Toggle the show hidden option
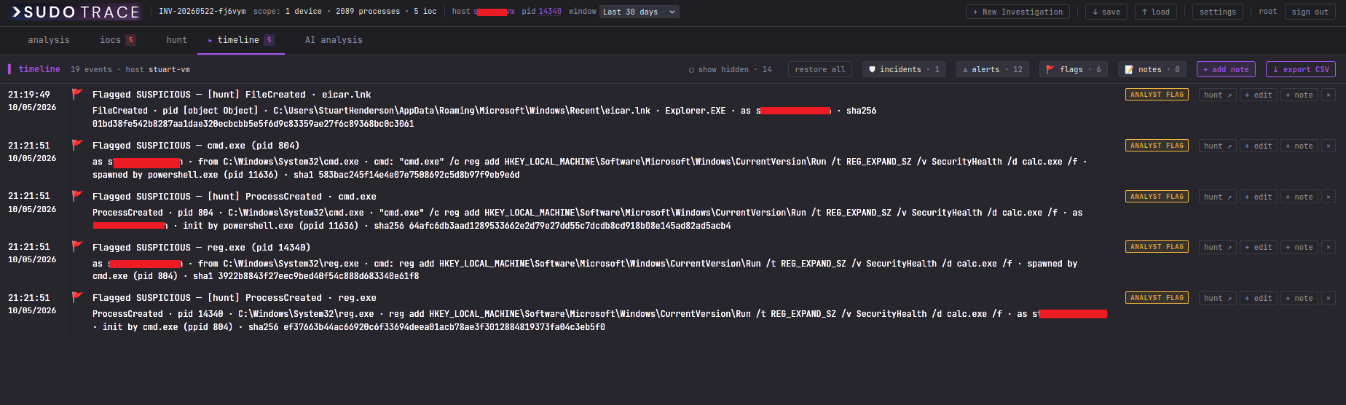Viewport: 1346px width, 405px height. coord(730,69)
